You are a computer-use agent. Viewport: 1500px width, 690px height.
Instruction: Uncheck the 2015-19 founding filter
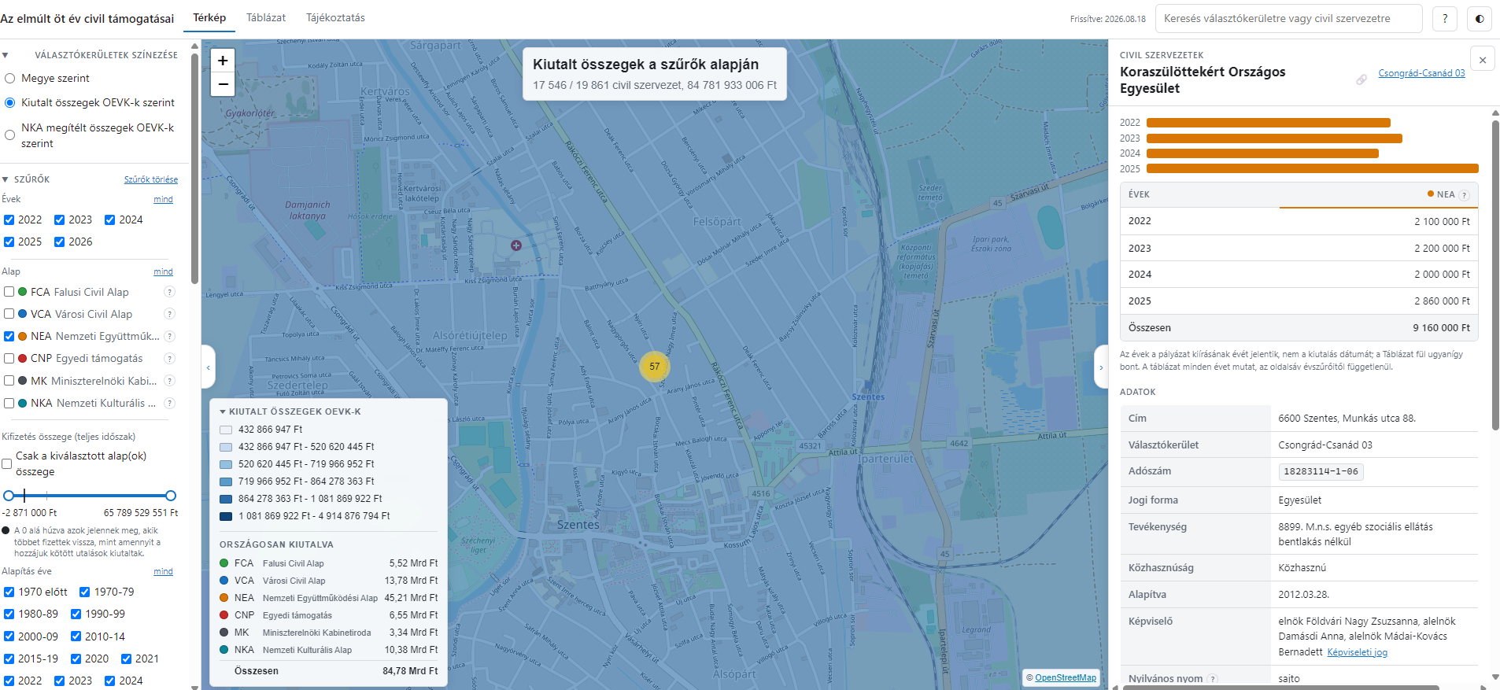(x=9, y=659)
